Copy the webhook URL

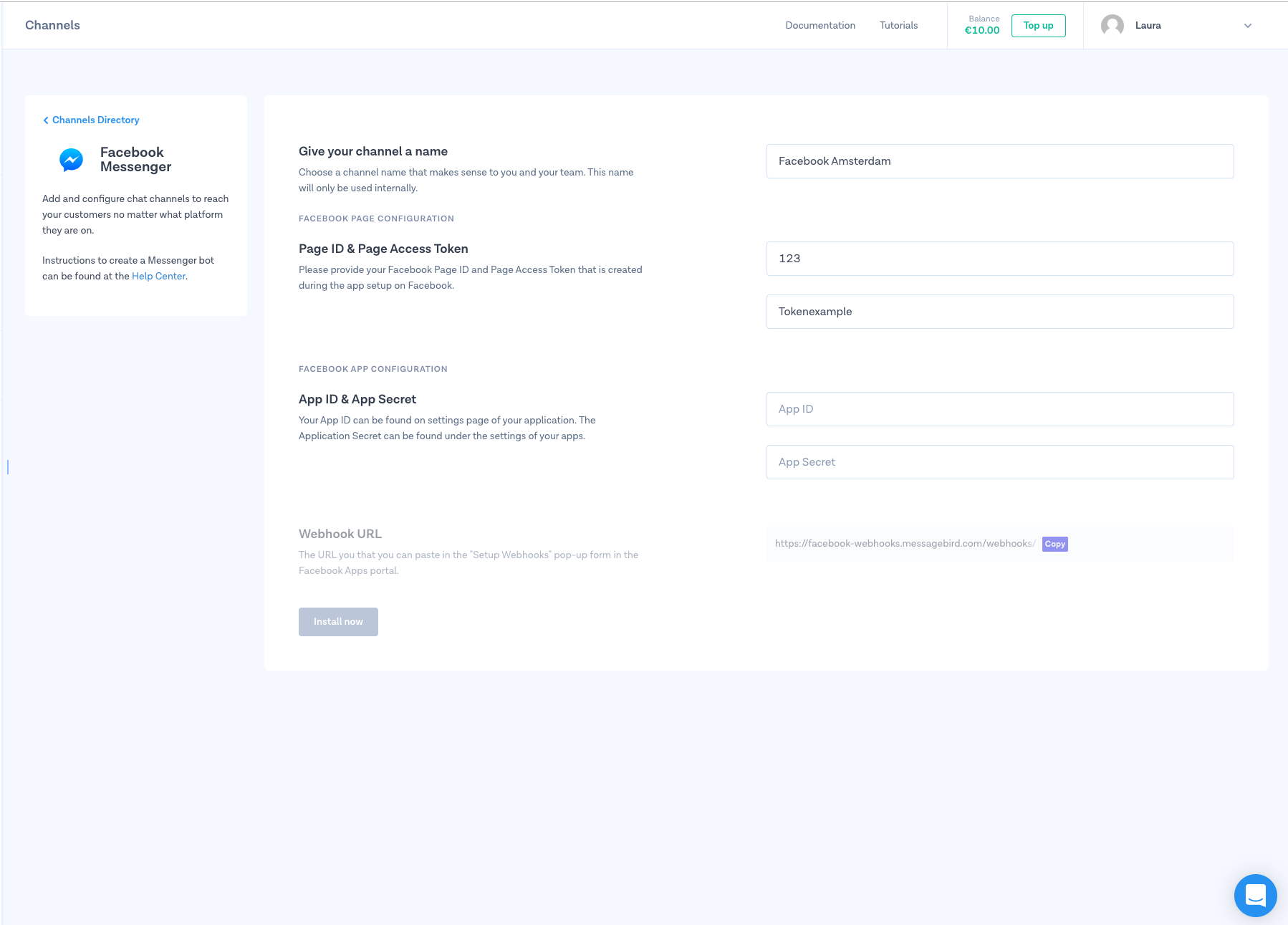[1054, 544]
